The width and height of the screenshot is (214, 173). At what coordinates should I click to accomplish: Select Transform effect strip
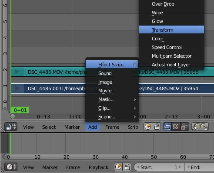(171, 30)
